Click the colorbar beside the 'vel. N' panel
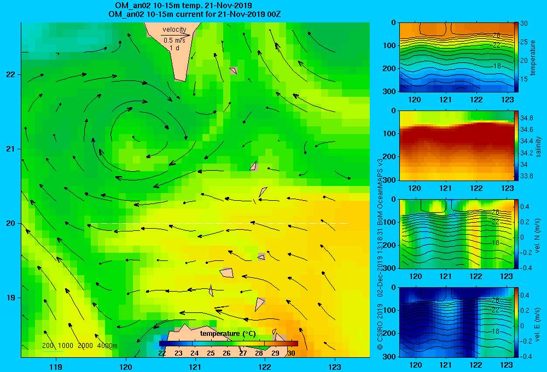The height and width of the screenshot is (372, 547). [x=516, y=234]
